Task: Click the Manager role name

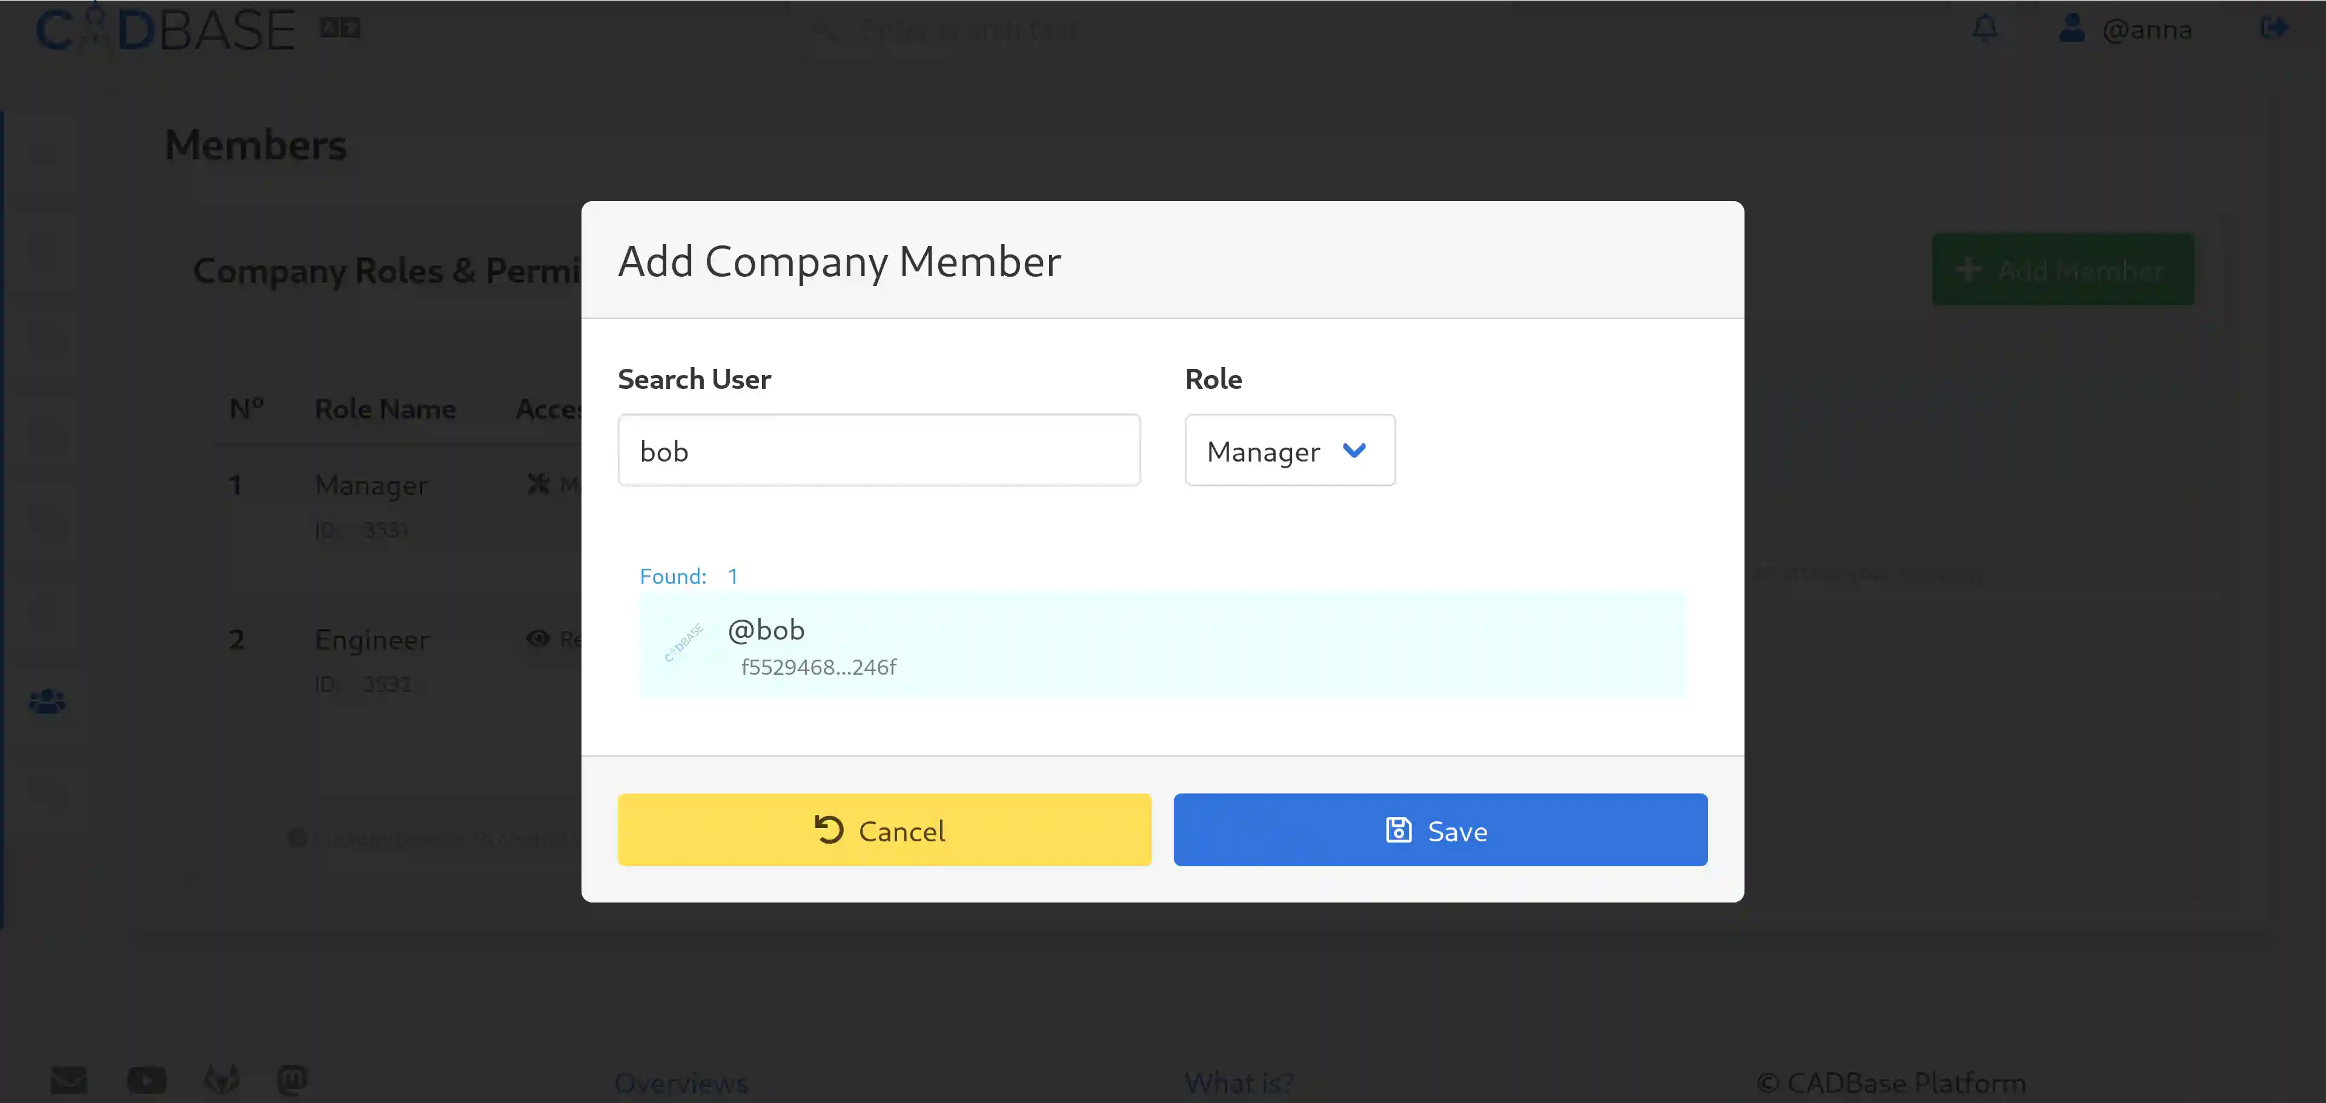Action: click(371, 486)
